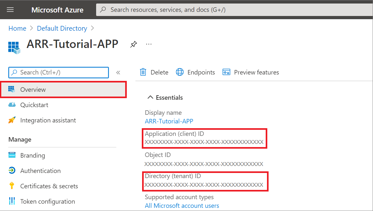Focus the sidebar Search (Ctrl+/) field
Image resolution: width=373 pixels, height=211 pixels.
[58, 72]
